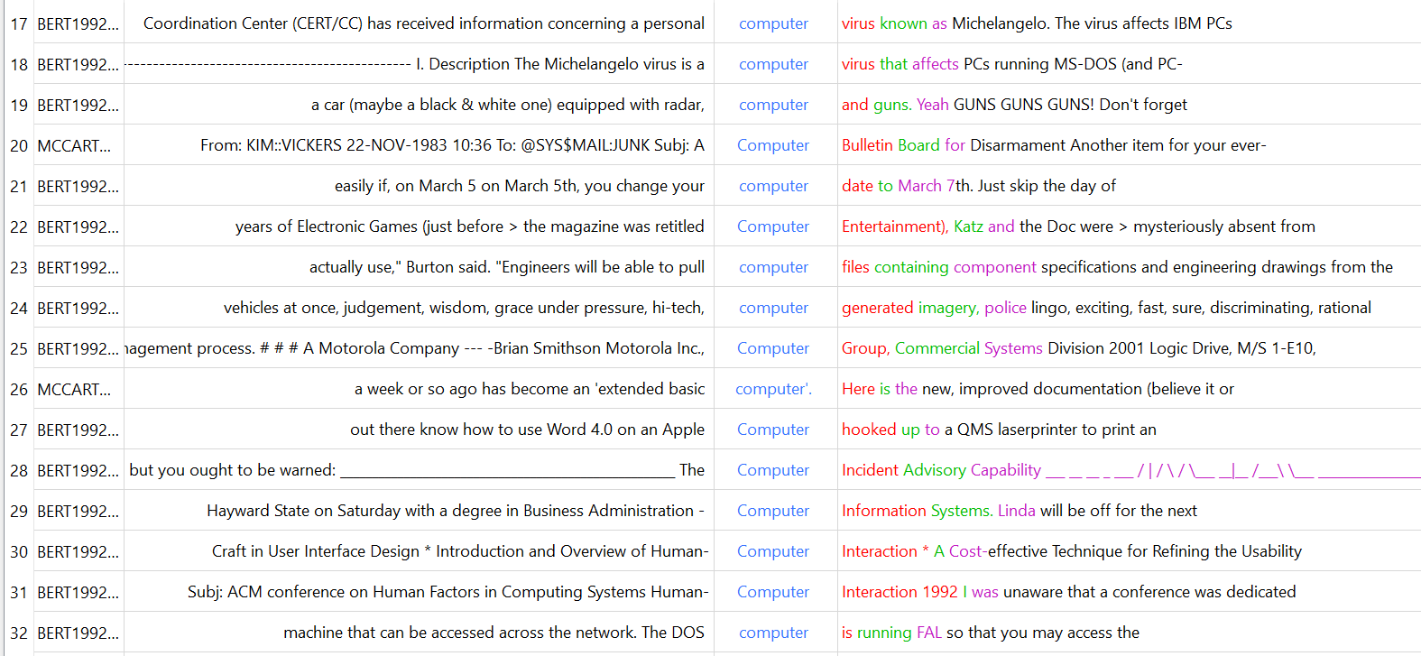The width and height of the screenshot is (1421, 656).
Task: Click the "computer'." keyword in row 26
Action: pos(773,389)
